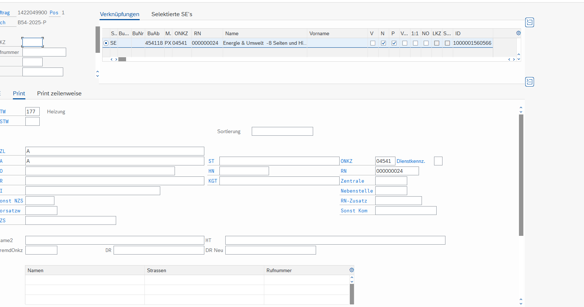Focus the HN input field
The height and width of the screenshot is (307, 584).
244,171
